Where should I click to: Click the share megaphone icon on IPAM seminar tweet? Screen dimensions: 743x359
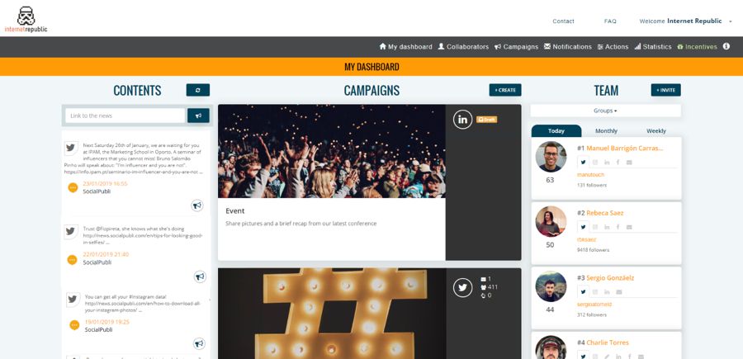coord(197,205)
